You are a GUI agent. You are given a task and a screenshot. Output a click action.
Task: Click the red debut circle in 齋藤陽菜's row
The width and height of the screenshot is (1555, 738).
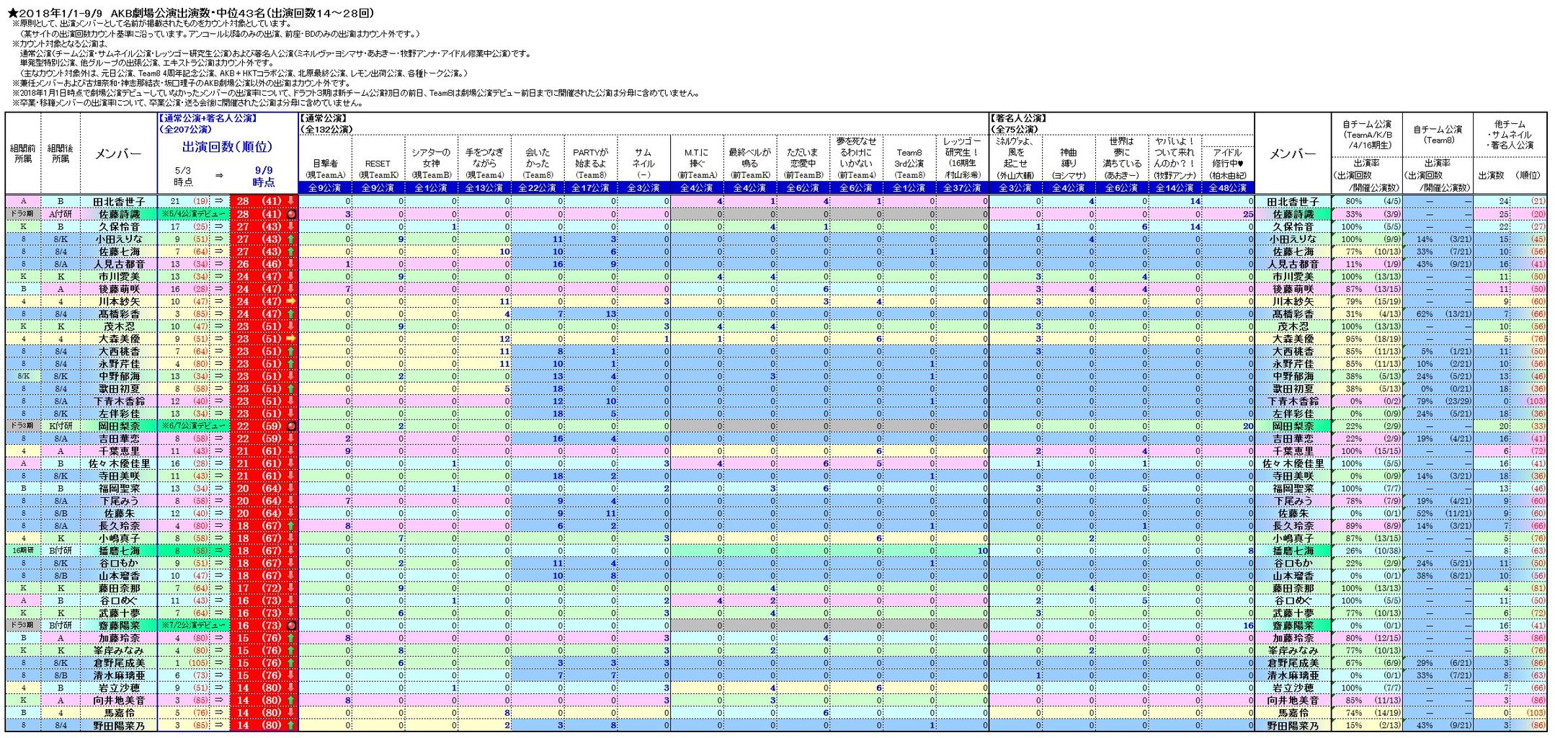291,626
